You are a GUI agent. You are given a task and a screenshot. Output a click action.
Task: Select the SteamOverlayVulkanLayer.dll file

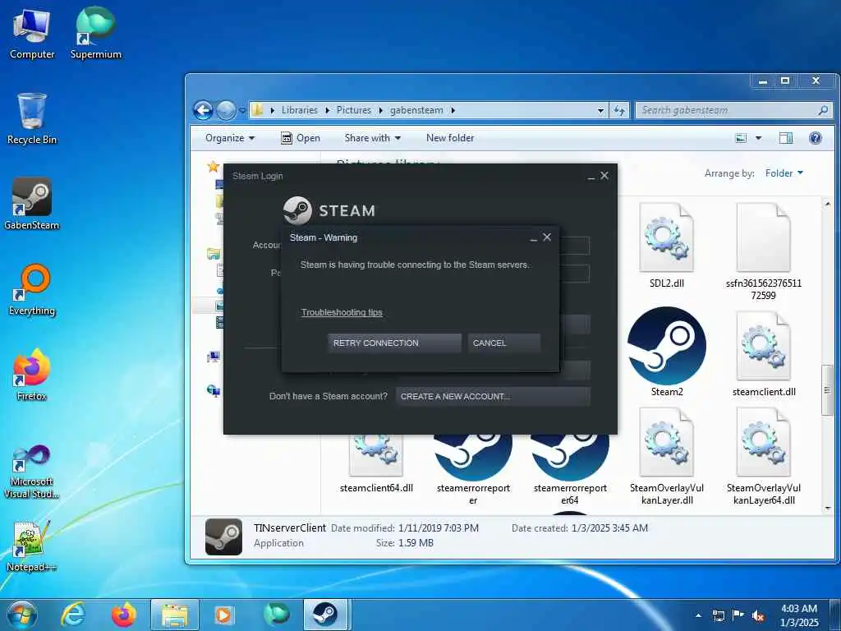[x=667, y=457]
